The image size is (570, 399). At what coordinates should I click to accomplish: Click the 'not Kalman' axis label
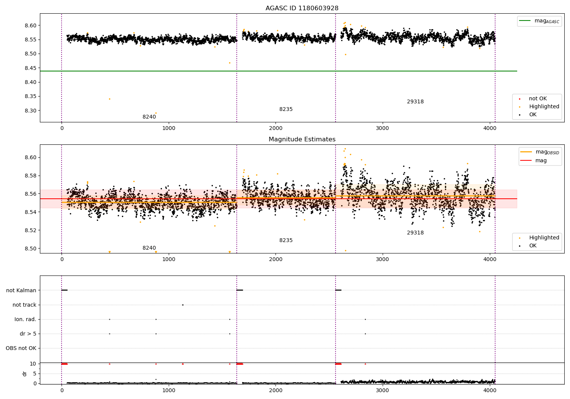(21, 290)
